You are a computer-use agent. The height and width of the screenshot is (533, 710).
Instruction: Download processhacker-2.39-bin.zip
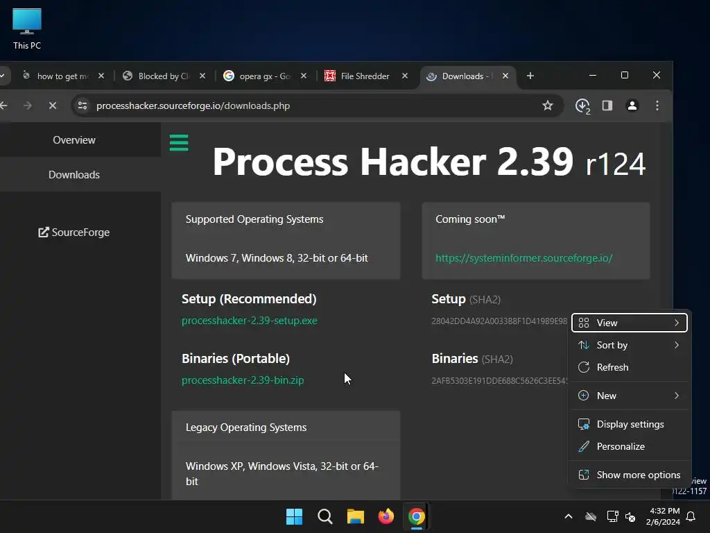[x=243, y=380]
